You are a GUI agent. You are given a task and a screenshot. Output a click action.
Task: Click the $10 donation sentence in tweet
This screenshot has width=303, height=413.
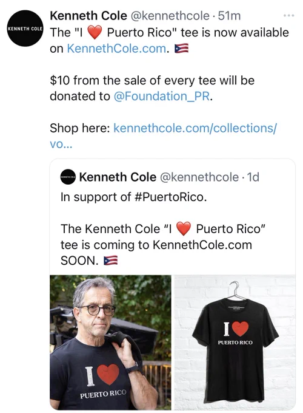(x=152, y=88)
